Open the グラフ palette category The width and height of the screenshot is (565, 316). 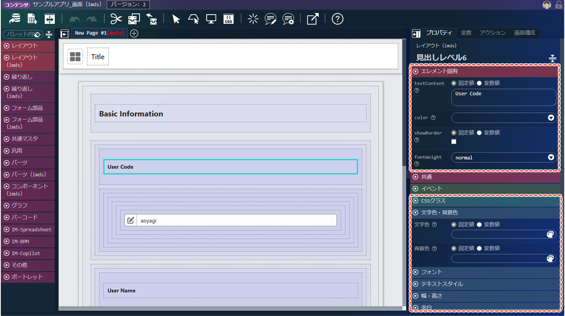tap(27, 206)
